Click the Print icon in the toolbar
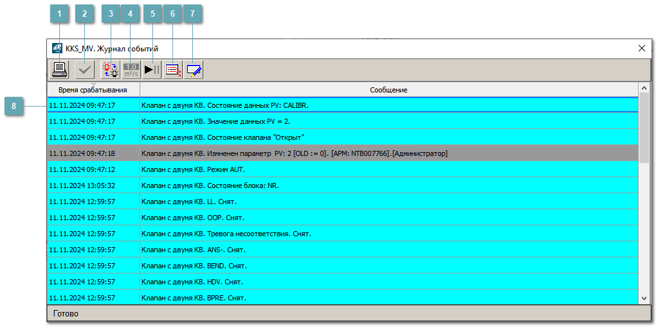Viewport: 658px width, 328px height. [59, 70]
